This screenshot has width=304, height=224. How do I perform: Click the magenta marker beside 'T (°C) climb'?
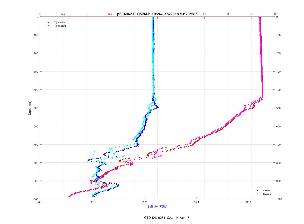(x=48, y=26)
